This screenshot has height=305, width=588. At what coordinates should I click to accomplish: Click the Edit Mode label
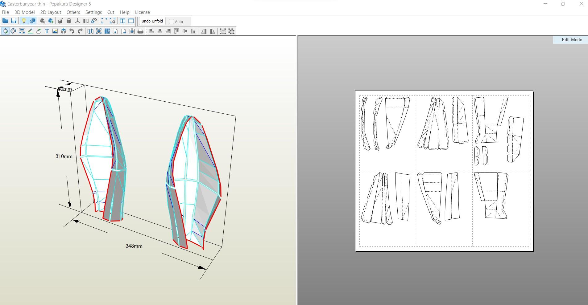(572, 40)
